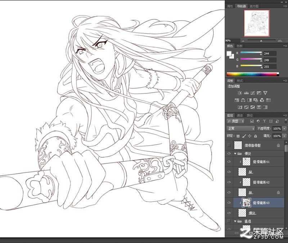
Task: Add a Color Balance adjustment
Action: pyautogui.click(x=243, y=100)
